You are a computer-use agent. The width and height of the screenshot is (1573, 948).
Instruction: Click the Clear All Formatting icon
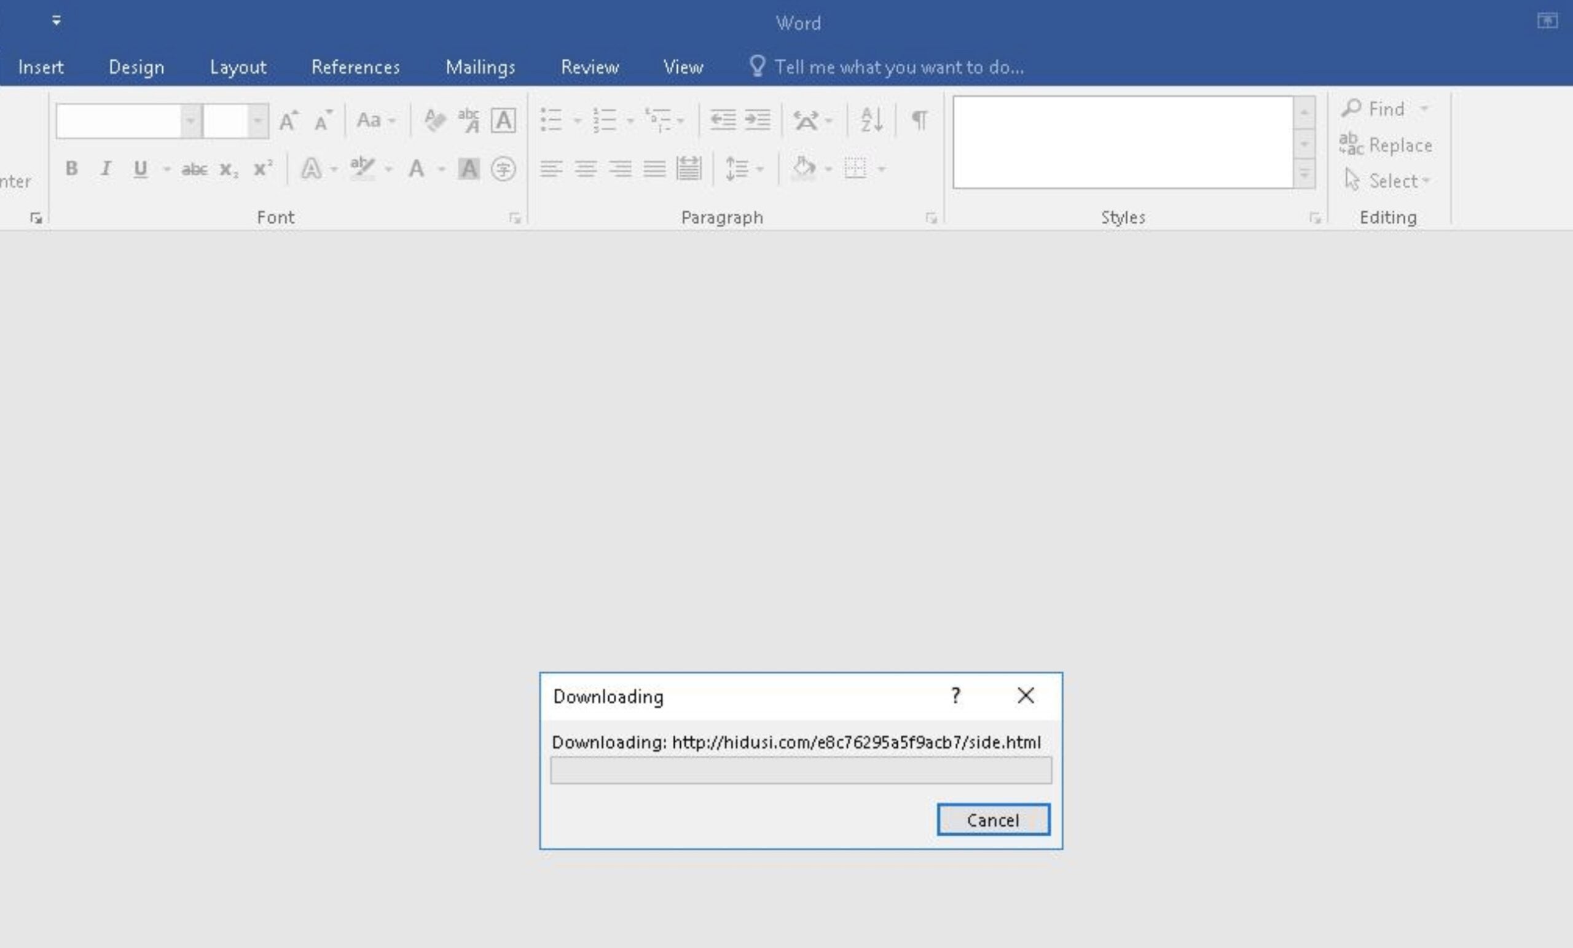pyautogui.click(x=435, y=120)
